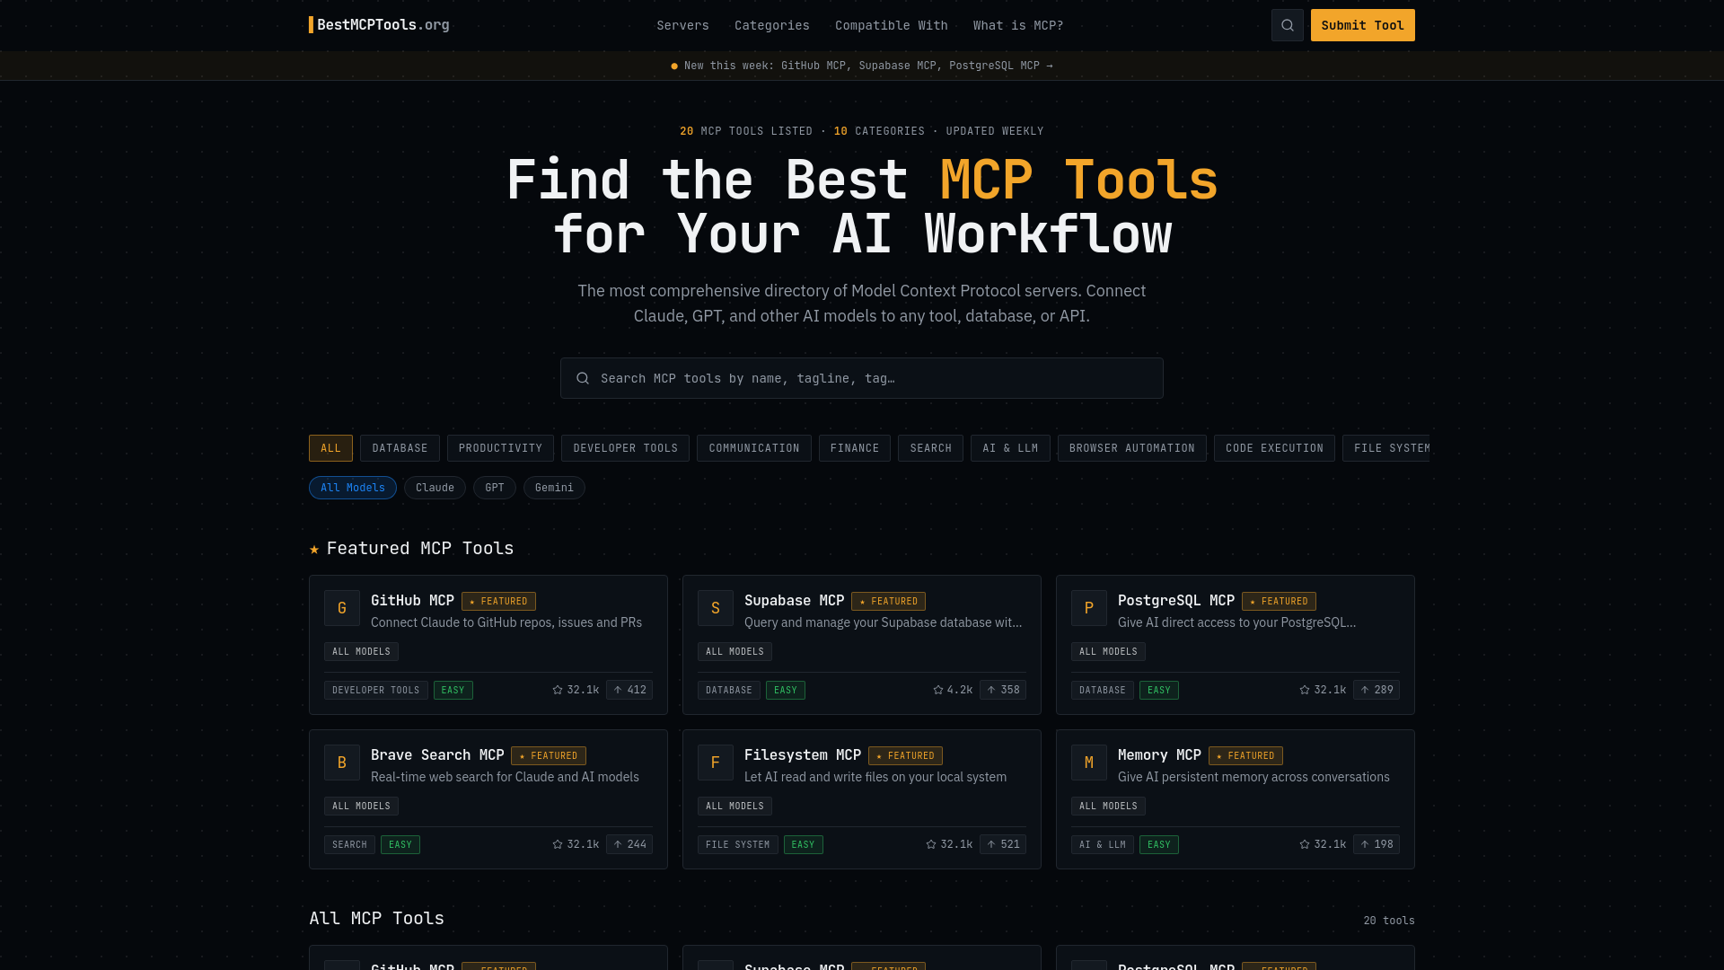Click the EASY badge on GitHub MCP card
The width and height of the screenshot is (1724, 970).
click(453, 690)
